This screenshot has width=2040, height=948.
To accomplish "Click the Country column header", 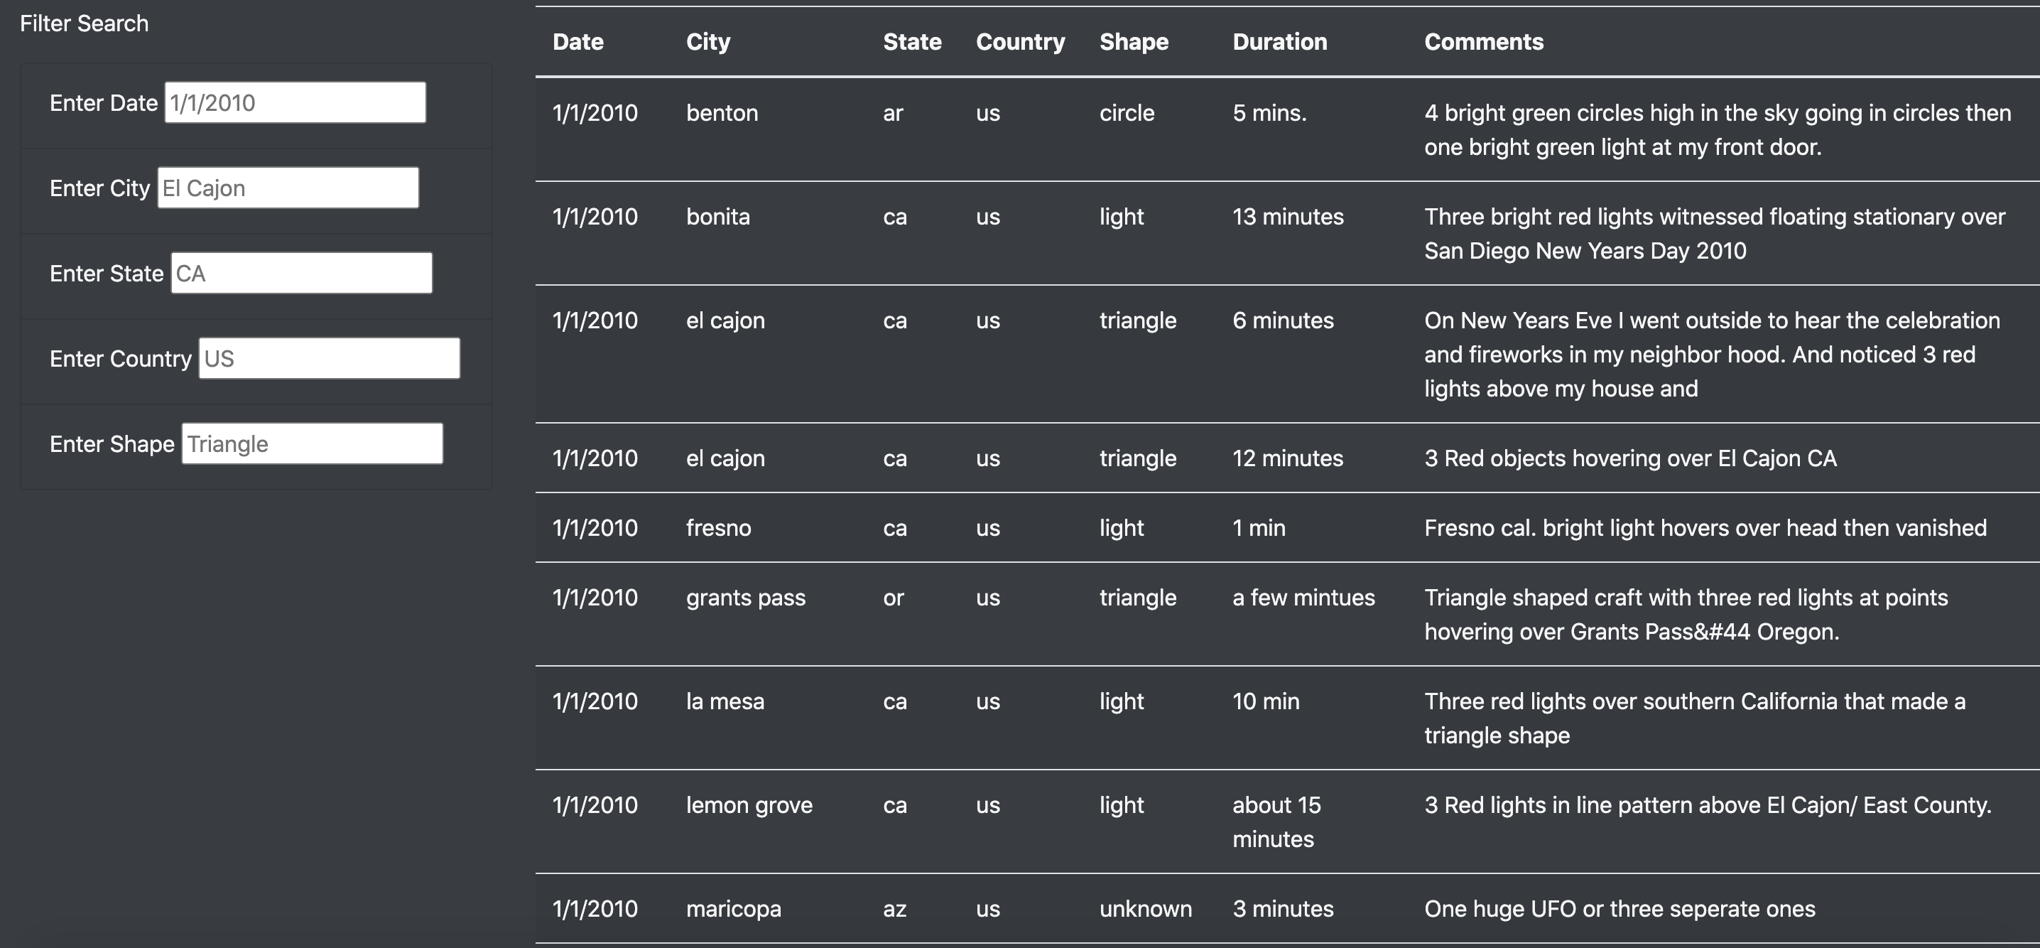I will [1020, 41].
